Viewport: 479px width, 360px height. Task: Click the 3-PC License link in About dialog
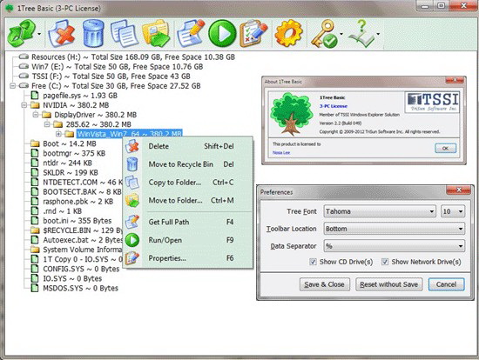pos(334,106)
